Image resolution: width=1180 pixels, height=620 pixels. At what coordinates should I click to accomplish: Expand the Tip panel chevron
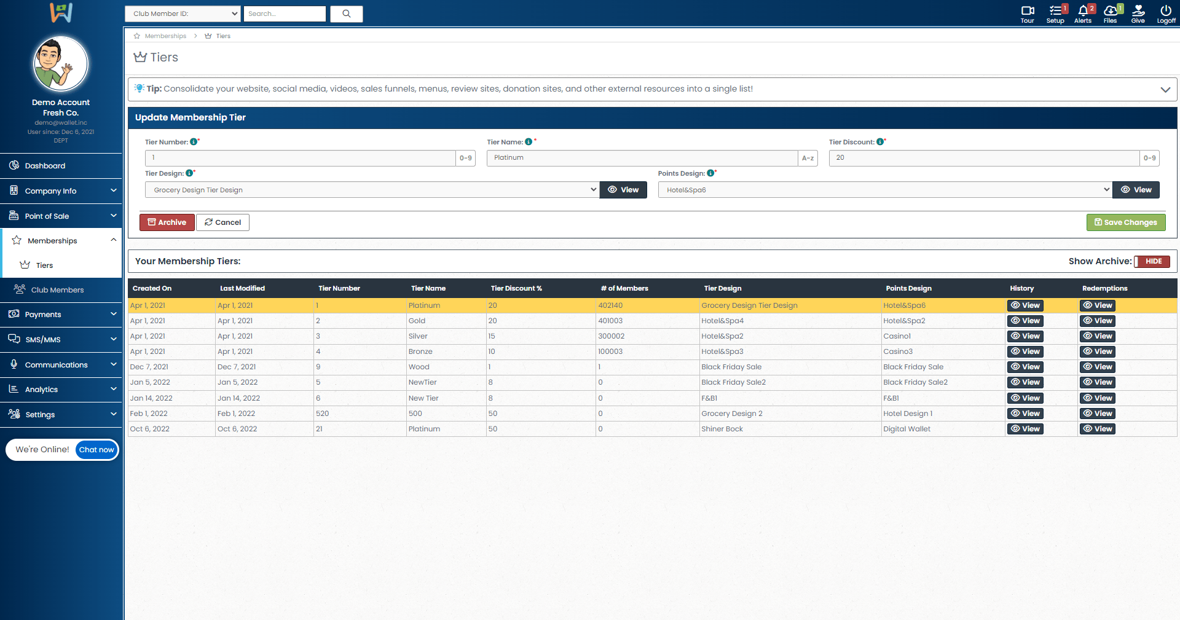1165,90
